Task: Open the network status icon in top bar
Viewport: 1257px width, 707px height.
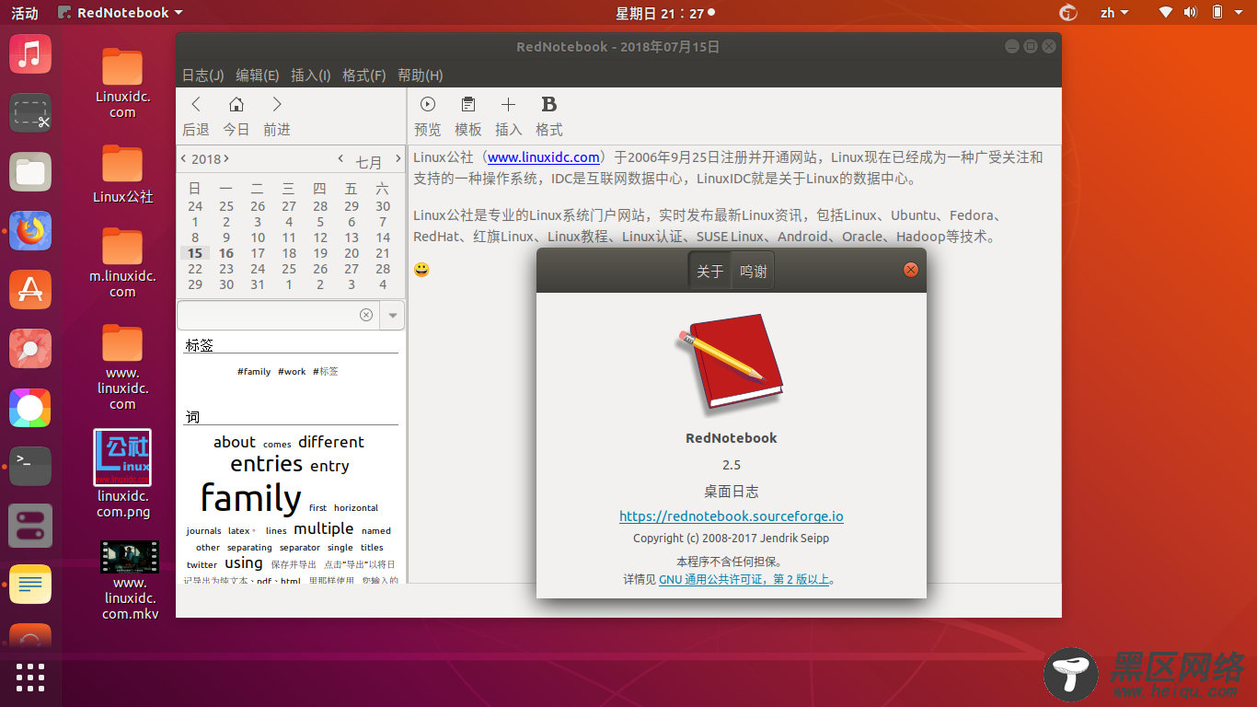Action: (1165, 13)
